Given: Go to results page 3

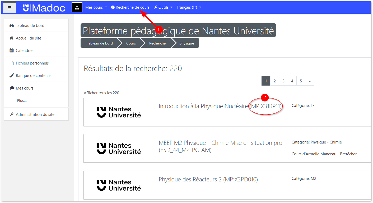Looking at the screenshot, I should [x=283, y=81].
